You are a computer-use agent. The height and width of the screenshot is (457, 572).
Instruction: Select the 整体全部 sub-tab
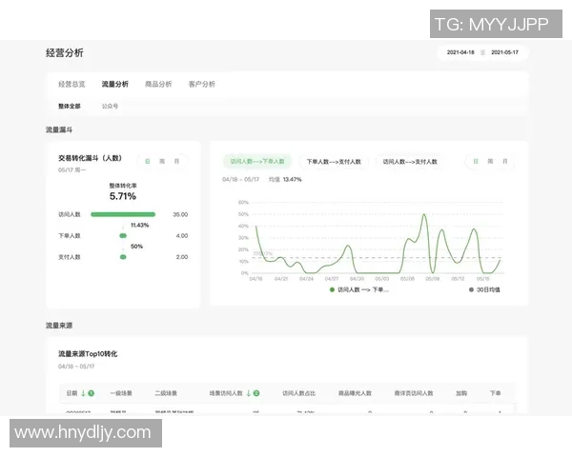click(68, 107)
